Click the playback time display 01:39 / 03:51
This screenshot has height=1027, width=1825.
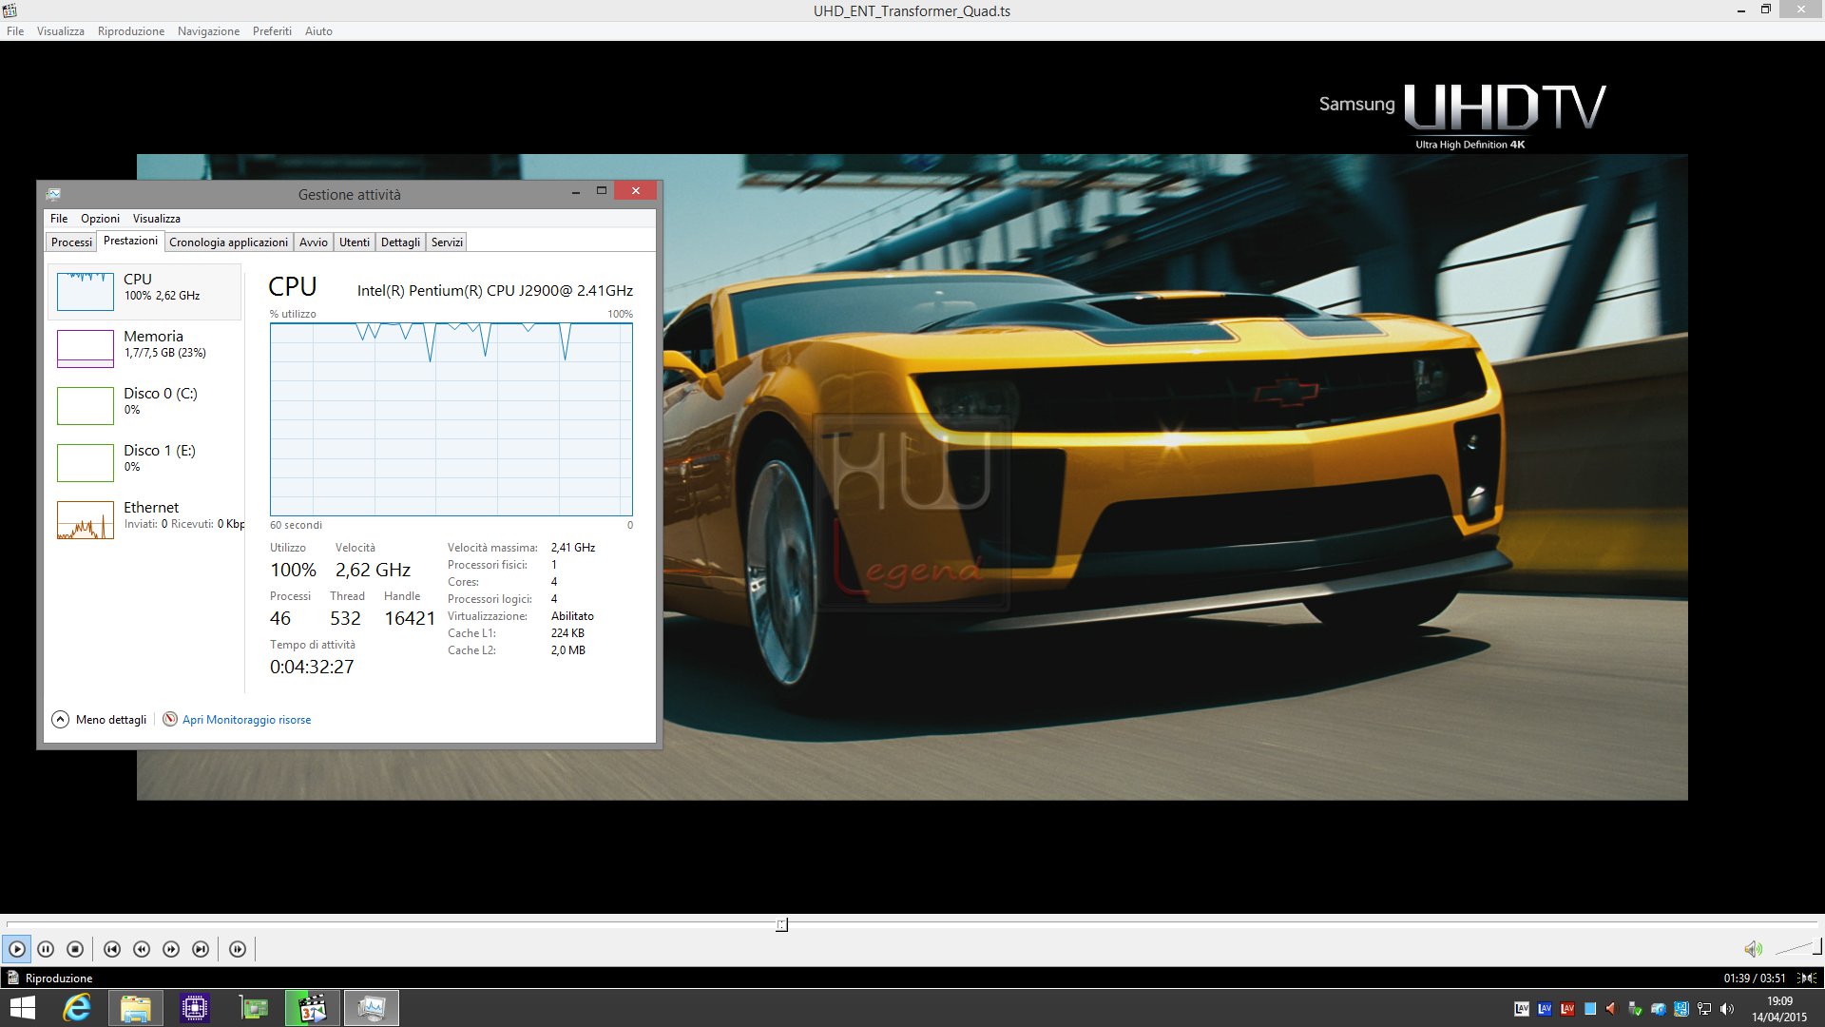(x=1755, y=978)
